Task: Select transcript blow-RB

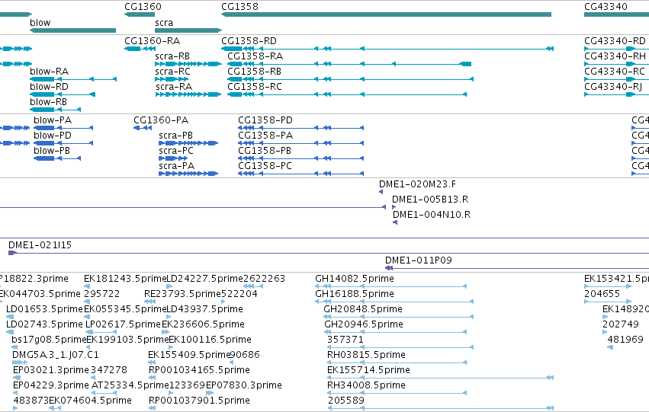Action: pos(55,110)
